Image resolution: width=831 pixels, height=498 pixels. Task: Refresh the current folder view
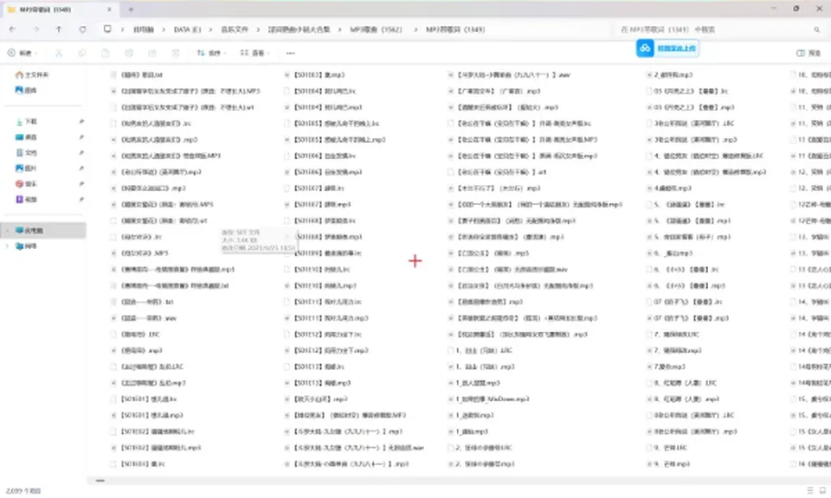(83, 29)
